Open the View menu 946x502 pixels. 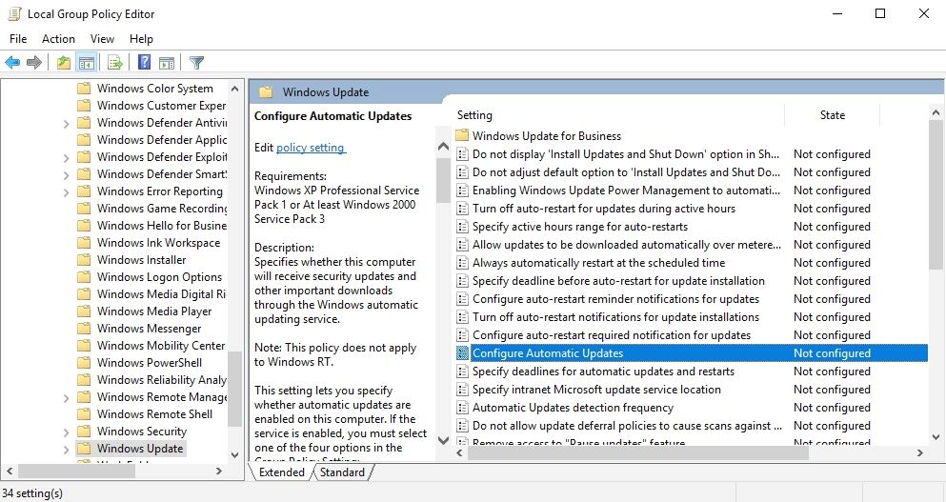[x=102, y=39]
